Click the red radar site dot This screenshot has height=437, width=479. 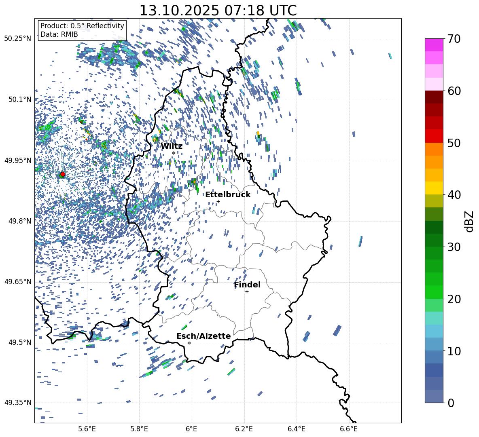click(x=62, y=174)
